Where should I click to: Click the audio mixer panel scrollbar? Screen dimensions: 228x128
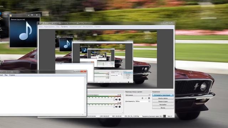pyautogui.click(x=123, y=103)
